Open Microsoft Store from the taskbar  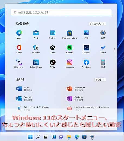84,137
